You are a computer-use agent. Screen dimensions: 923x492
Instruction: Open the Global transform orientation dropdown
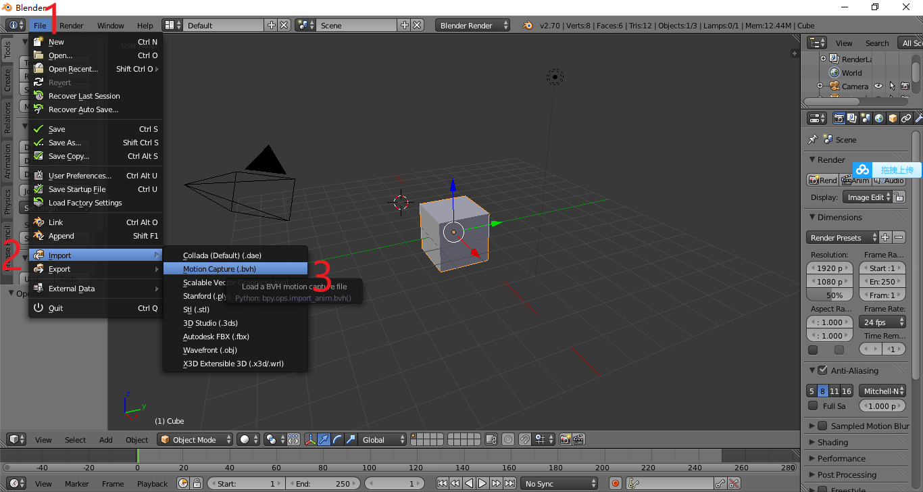click(383, 439)
